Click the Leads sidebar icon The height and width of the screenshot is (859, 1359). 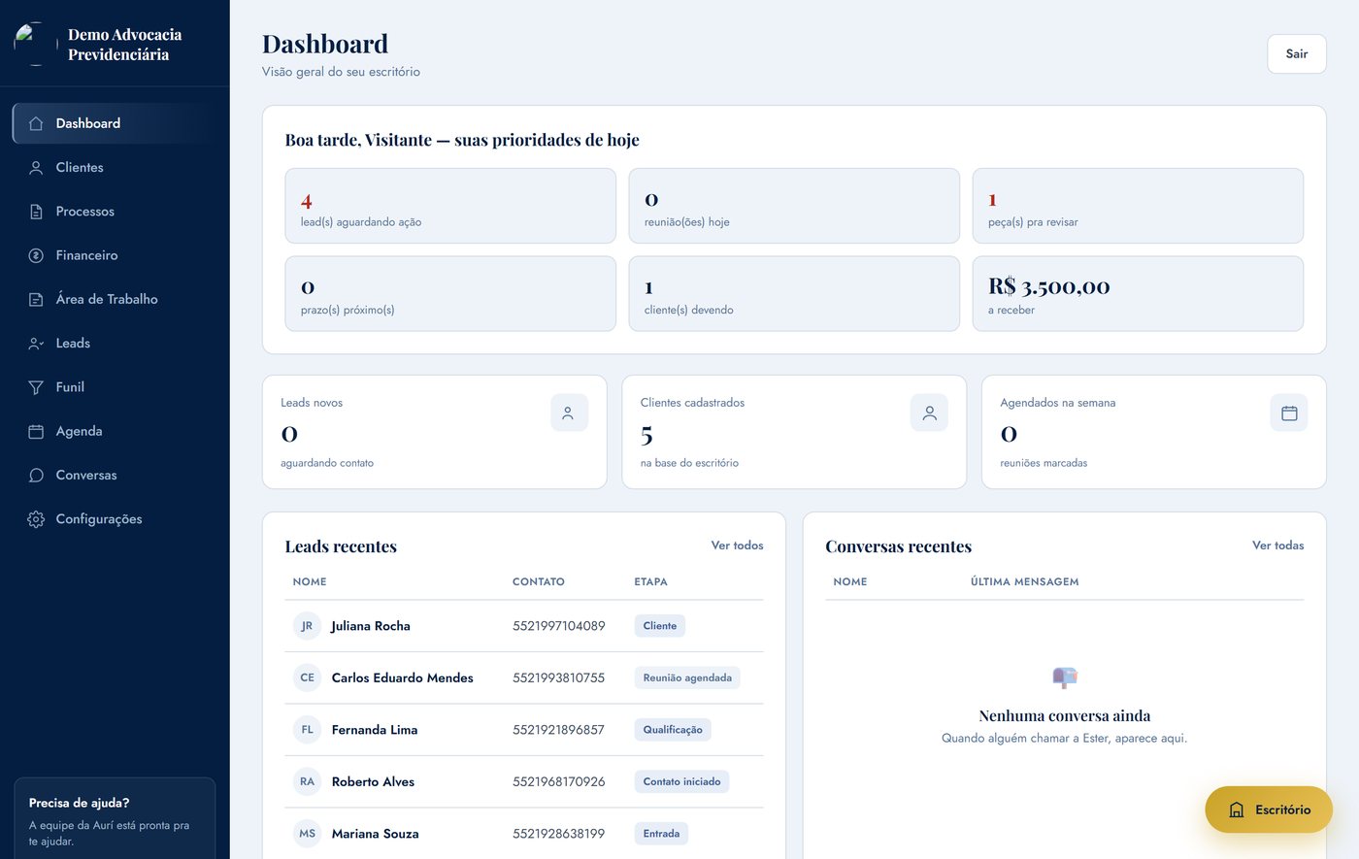[36, 344]
